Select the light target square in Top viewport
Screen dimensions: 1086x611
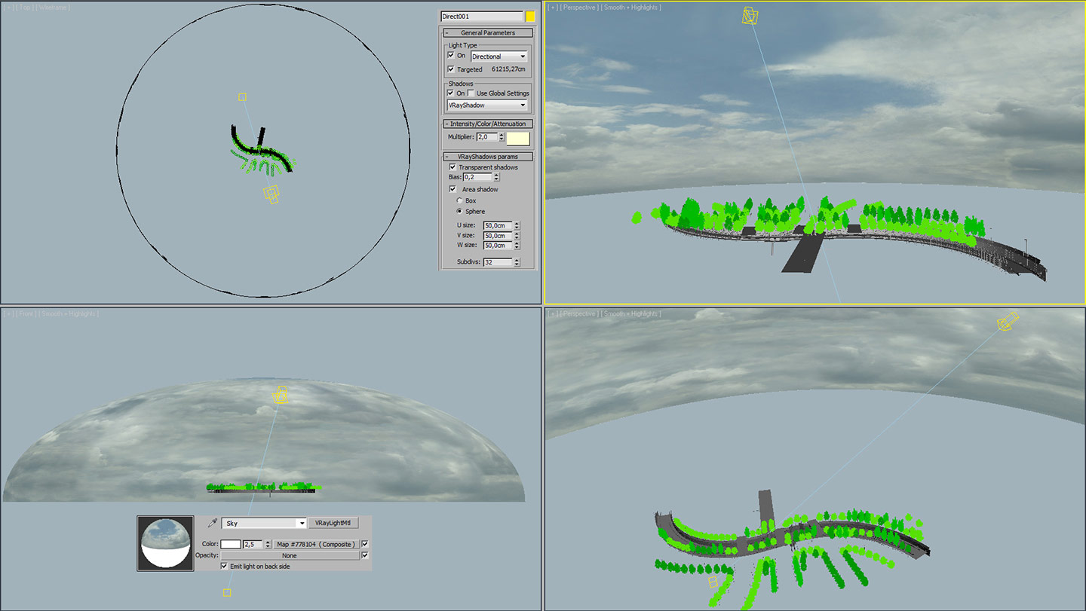(242, 96)
